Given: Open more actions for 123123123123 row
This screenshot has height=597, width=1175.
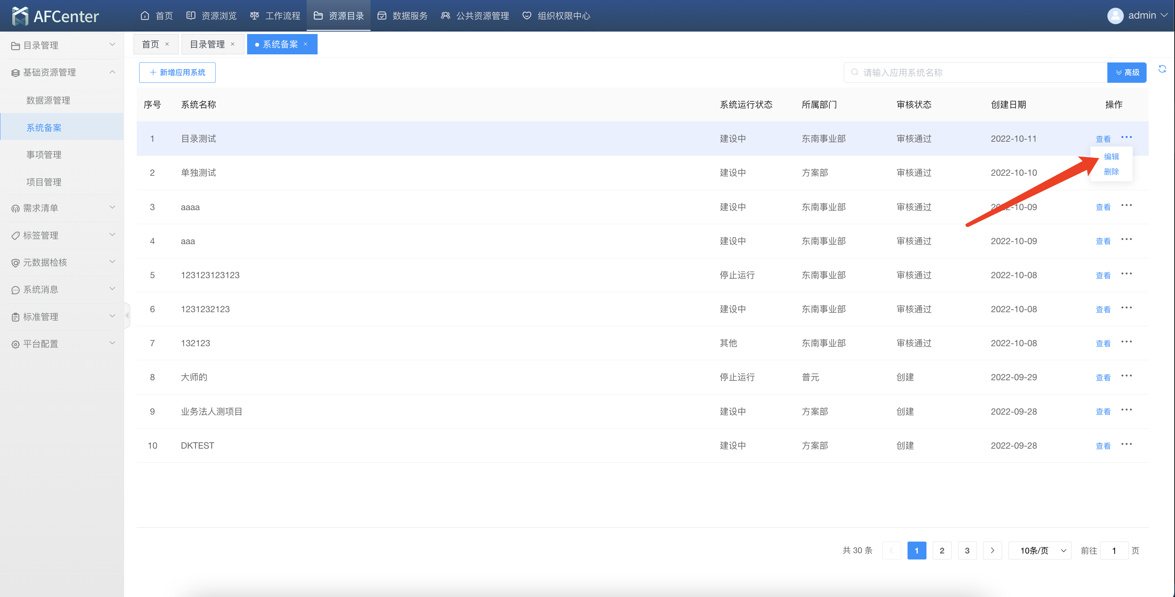Looking at the screenshot, I should [1126, 274].
